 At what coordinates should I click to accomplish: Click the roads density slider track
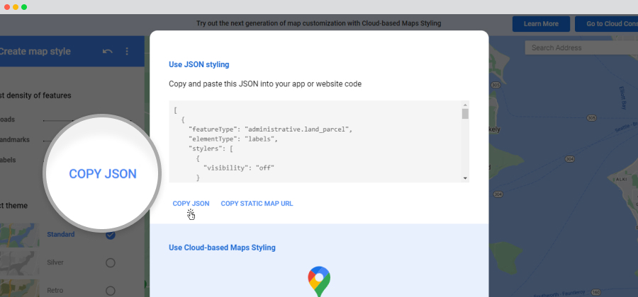(87, 120)
